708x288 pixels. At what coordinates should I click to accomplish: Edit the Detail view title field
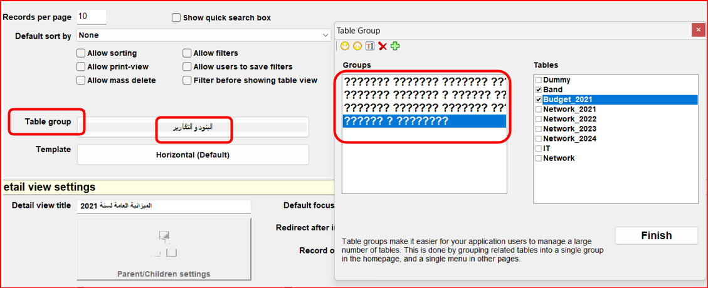click(x=164, y=207)
